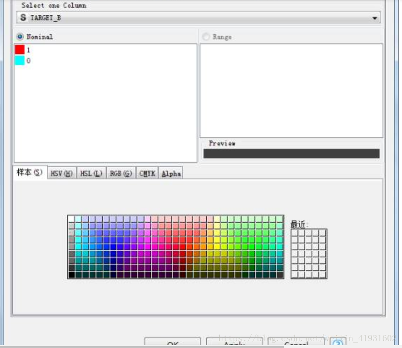Click the OK button
The image size is (402, 348).
click(173, 342)
